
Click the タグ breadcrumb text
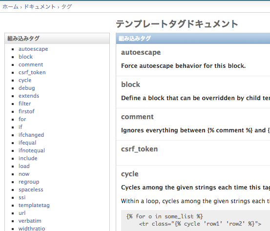66,7
